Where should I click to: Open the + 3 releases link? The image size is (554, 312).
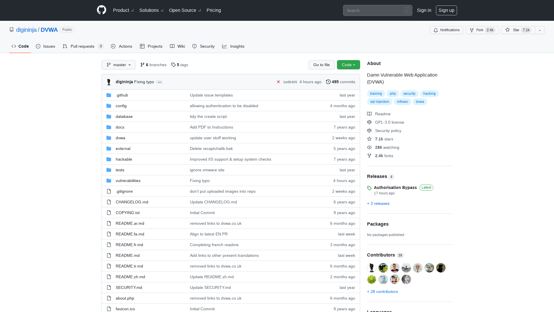378,203
